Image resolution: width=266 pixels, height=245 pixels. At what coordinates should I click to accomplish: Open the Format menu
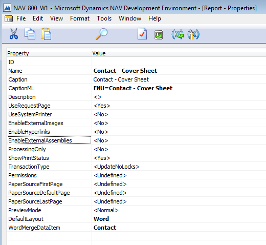(x=80, y=18)
